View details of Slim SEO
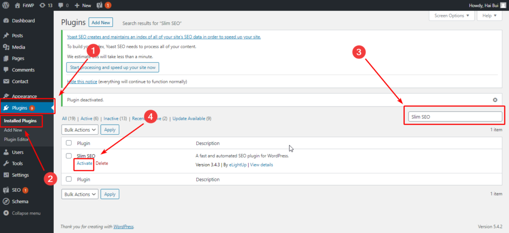 tap(261, 165)
